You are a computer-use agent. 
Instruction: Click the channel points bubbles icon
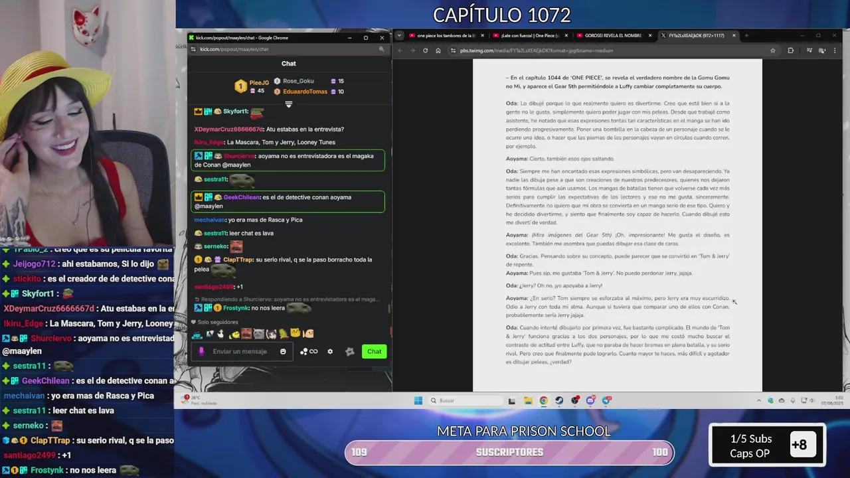point(304,351)
